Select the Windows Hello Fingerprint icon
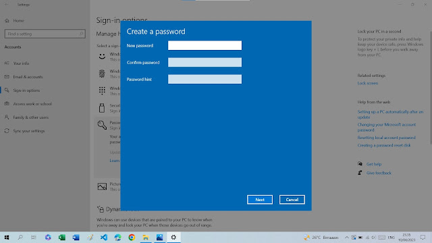The image size is (432, 243). coord(102,74)
